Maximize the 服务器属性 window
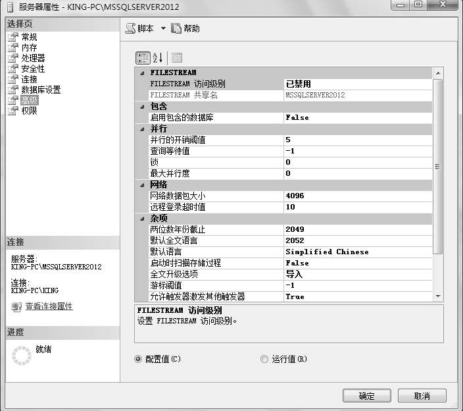Viewport: 463px width, 411px height. pyautogui.click(x=418, y=5)
